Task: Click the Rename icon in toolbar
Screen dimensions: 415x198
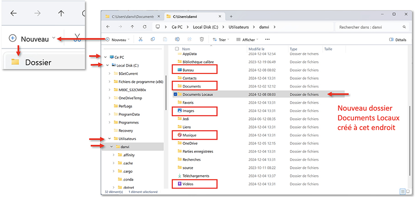Action: coord(177,40)
